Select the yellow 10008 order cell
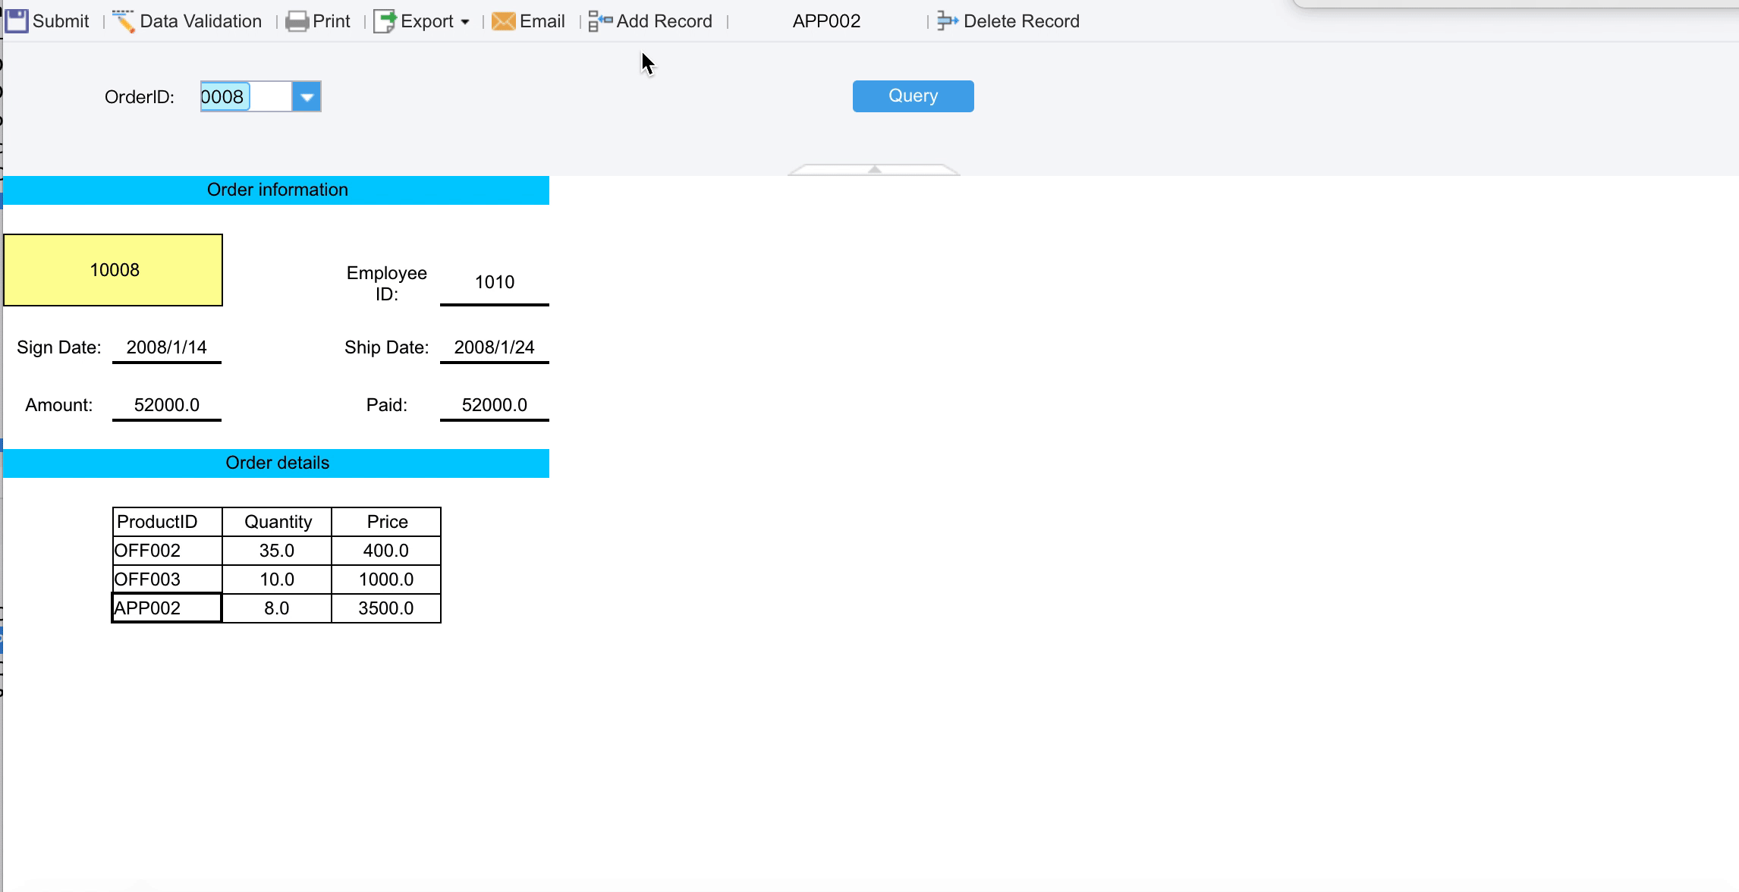Image resolution: width=1739 pixels, height=892 pixels. pos(113,270)
